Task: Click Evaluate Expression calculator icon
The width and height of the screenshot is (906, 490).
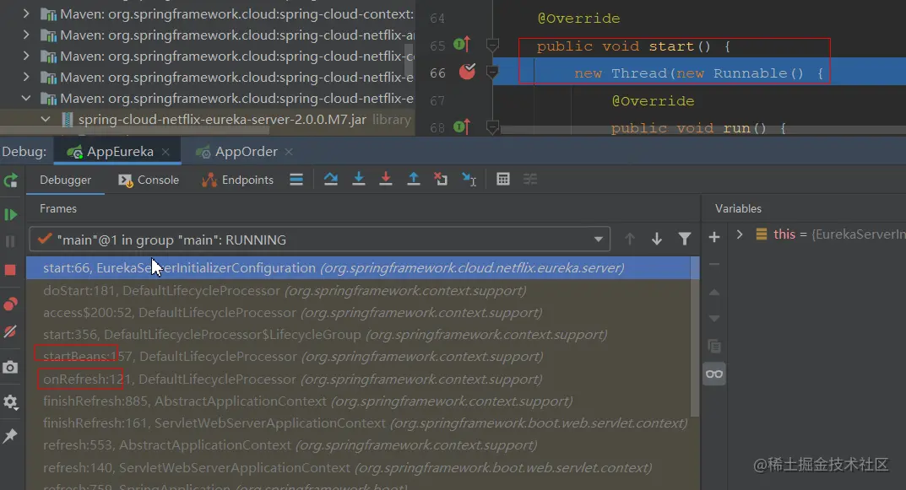Action: [503, 180]
